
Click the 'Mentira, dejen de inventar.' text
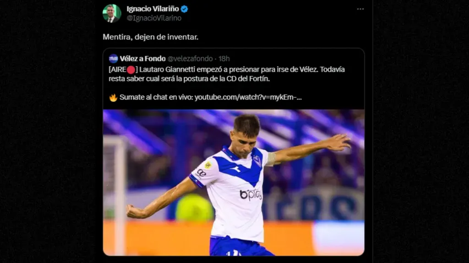[150, 37]
